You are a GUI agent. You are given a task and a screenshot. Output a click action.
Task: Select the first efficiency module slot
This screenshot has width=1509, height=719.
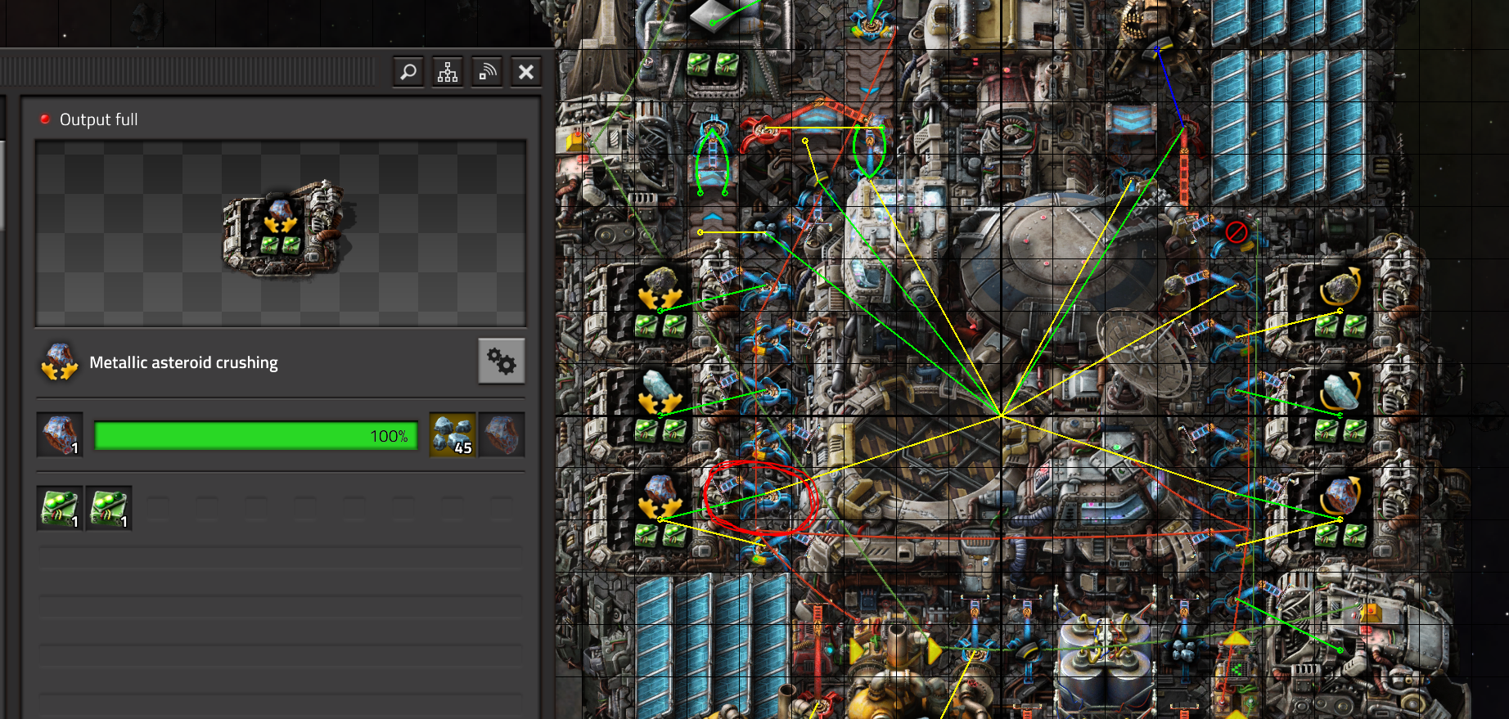[60, 508]
